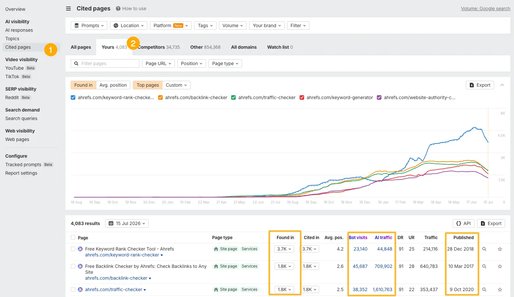This screenshot has height=297, width=514.
Task: Click the favicon of Free Keyword Rank Checker
Action: (x=80, y=249)
